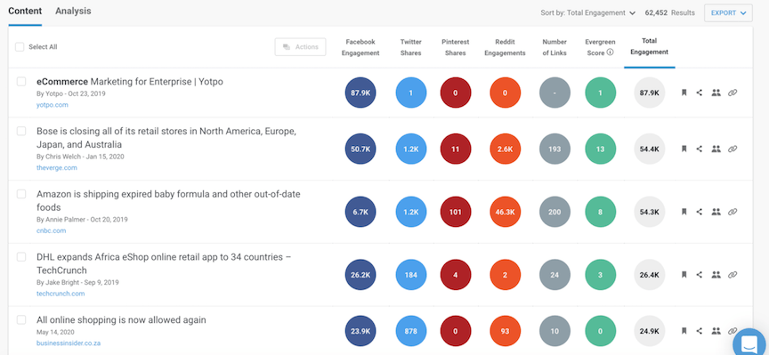Viewport: 769px width, 355px height.
Task: Open the theverge.com domain link
Action: pyautogui.click(x=56, y=167)
